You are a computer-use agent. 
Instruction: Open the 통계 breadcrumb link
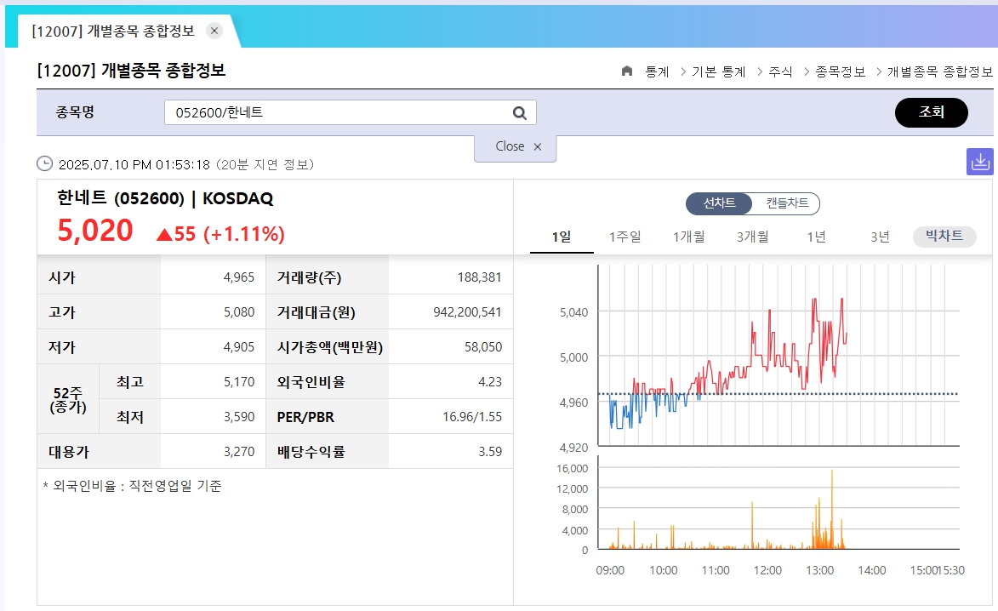click(x=657, y=72)
